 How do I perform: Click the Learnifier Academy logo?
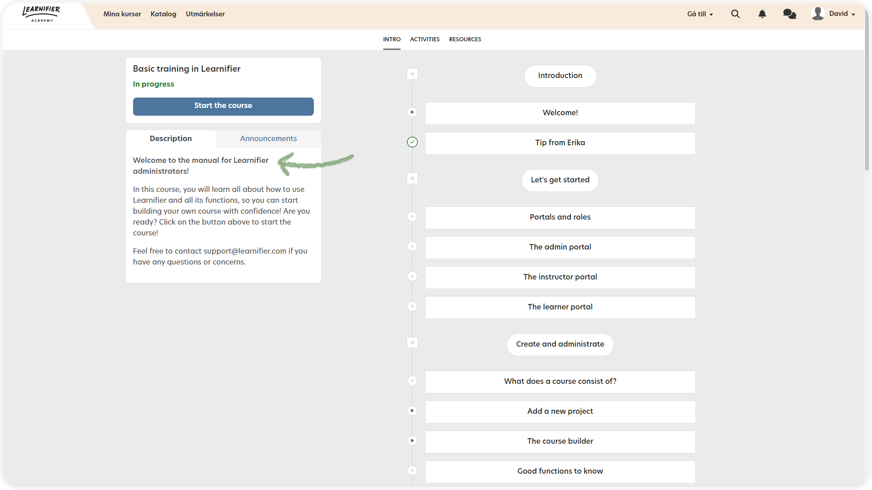click(x=41, y=14)
